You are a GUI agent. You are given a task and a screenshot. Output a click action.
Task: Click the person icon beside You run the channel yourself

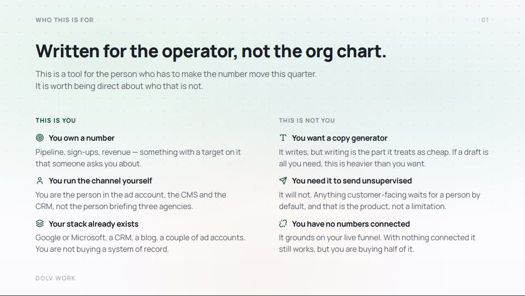[x=40, y=180]
